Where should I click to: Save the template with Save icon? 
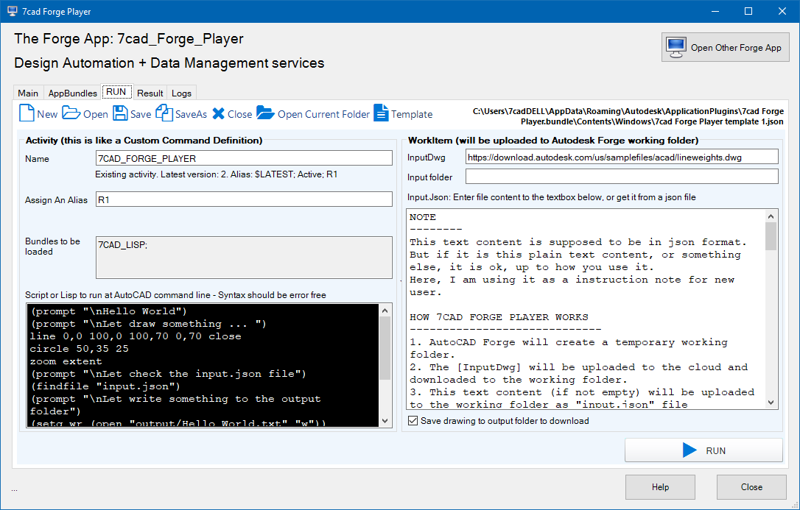pyautogui.click(x=120, y=113)
